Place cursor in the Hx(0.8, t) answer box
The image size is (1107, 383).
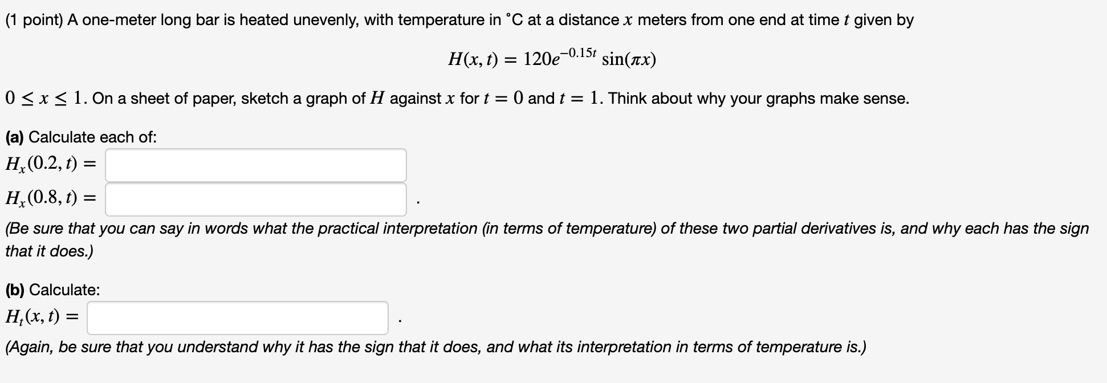click(x=255, y=198)
